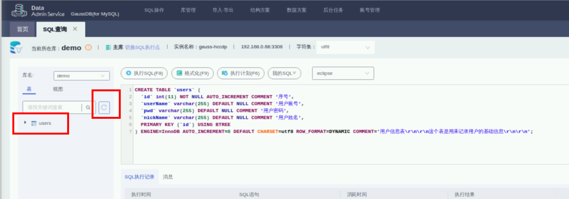Click the 执行结果 column header
Screen dimensions: 569x199
tap(464, 195)
